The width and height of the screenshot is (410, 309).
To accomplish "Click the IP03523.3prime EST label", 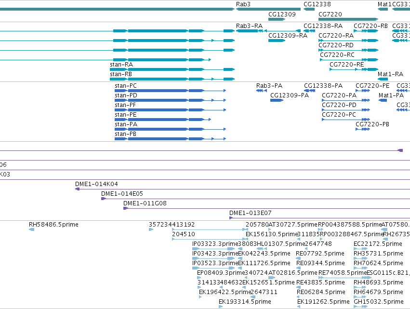I will coord(215,264).
